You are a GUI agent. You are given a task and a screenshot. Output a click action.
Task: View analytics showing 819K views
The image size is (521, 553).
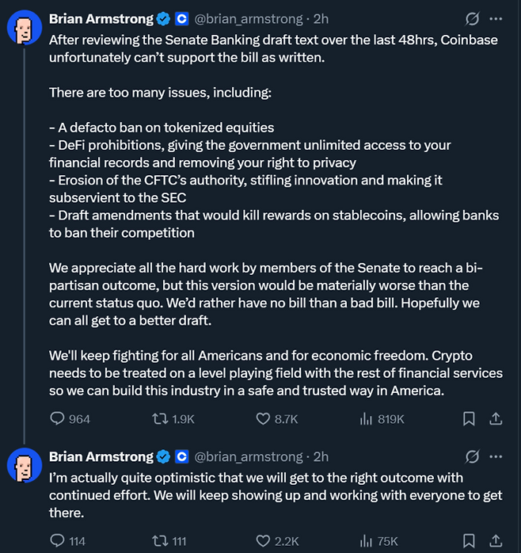(366, 419)
